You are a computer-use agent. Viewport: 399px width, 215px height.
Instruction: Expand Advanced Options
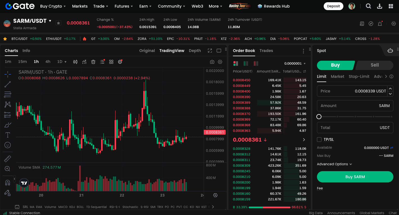pyautogui.click(x=334, y=164)
